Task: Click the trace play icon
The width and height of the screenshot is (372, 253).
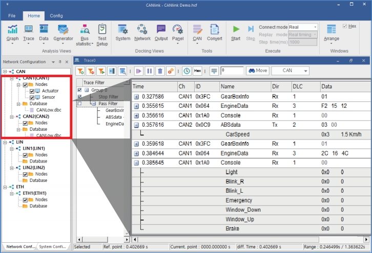Action: (x=139, y=71)
